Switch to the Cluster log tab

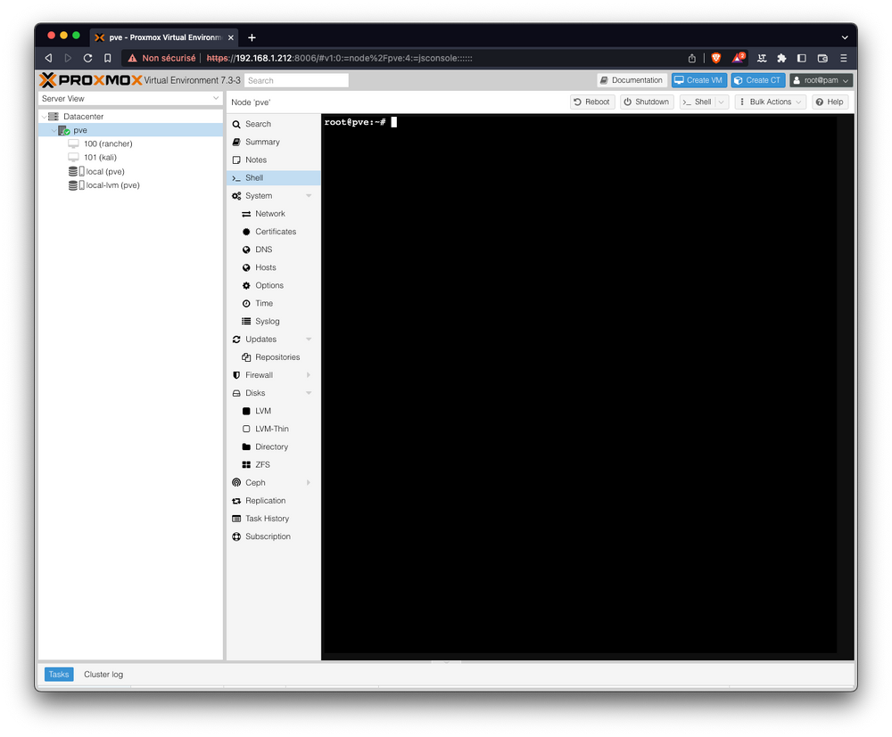point(103,675)
